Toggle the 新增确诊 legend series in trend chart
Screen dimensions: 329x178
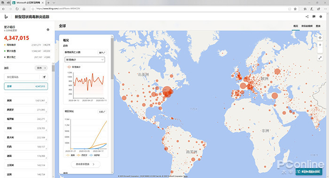point(74,67)
